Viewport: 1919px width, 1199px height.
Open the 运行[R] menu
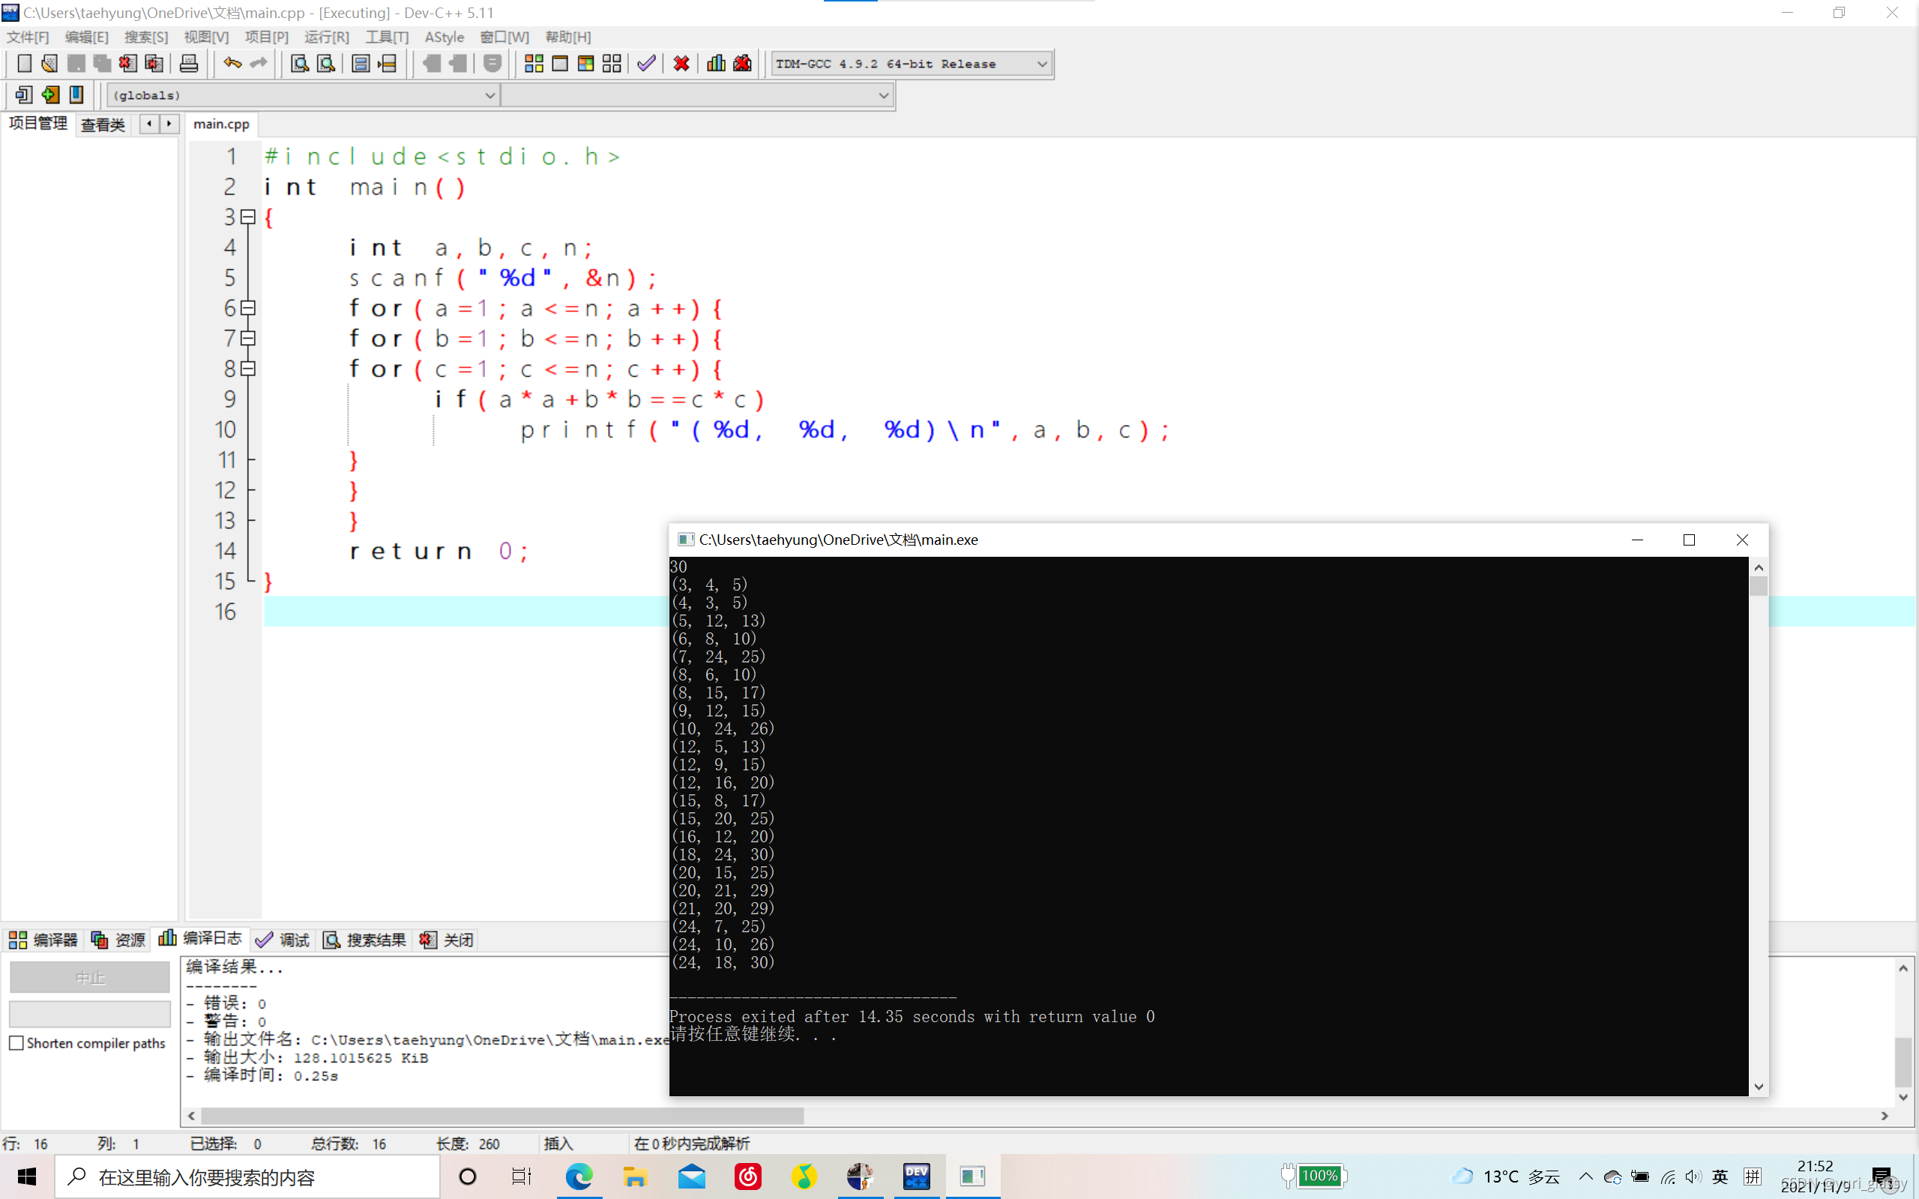point(326,37)
